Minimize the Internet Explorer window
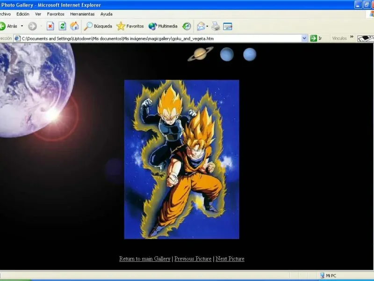The width and height of the screenshot is (374, 281). coord(358,5)
